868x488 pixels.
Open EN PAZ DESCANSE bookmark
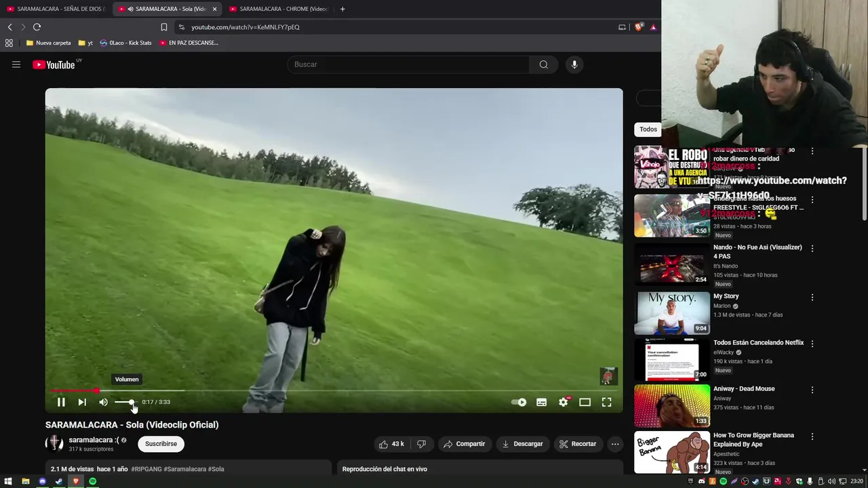click(189, 43)
